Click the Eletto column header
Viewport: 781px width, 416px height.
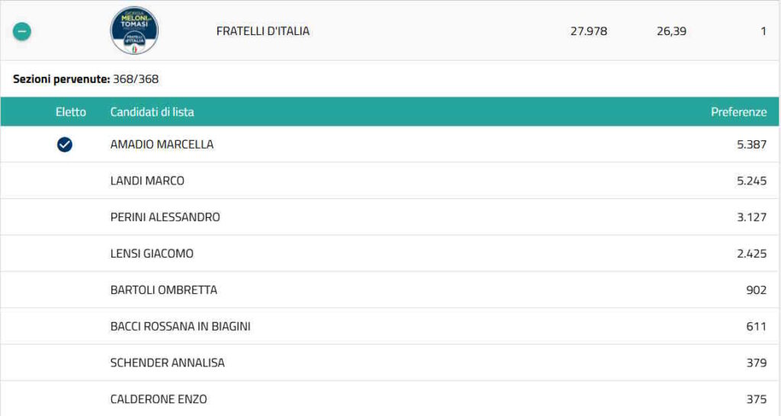[x=71, y=112]
